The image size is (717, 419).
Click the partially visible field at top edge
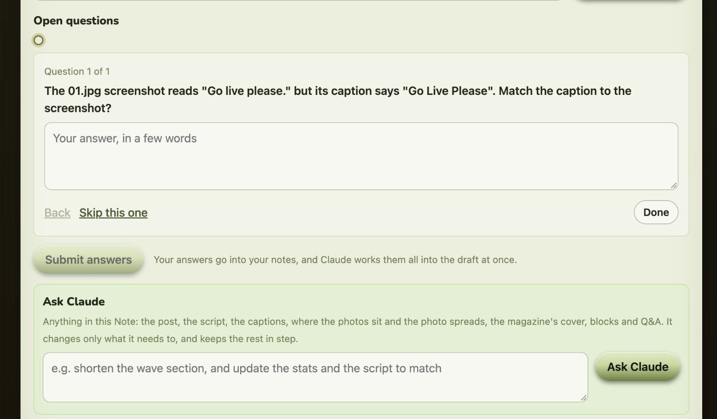(x=298, y=0)
